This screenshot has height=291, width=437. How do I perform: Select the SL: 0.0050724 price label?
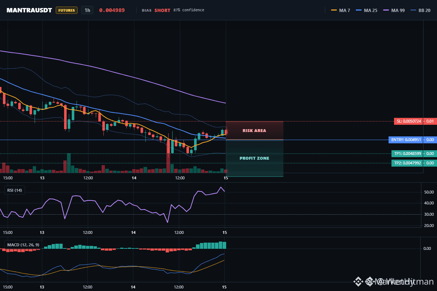[x=408, y=121]
